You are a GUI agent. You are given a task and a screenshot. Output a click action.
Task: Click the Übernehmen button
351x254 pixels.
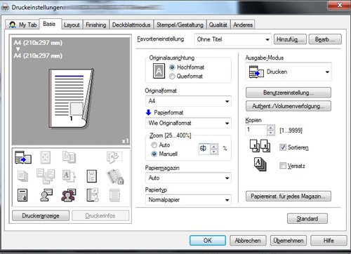pyautogui.click(x=289, y=241)
